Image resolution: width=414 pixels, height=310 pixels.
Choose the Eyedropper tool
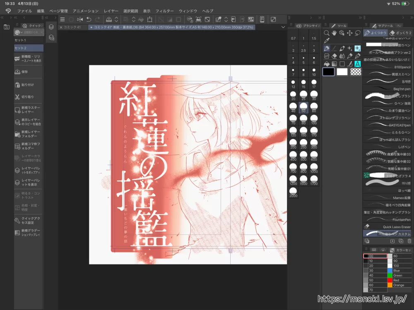[x=327, y=41]
